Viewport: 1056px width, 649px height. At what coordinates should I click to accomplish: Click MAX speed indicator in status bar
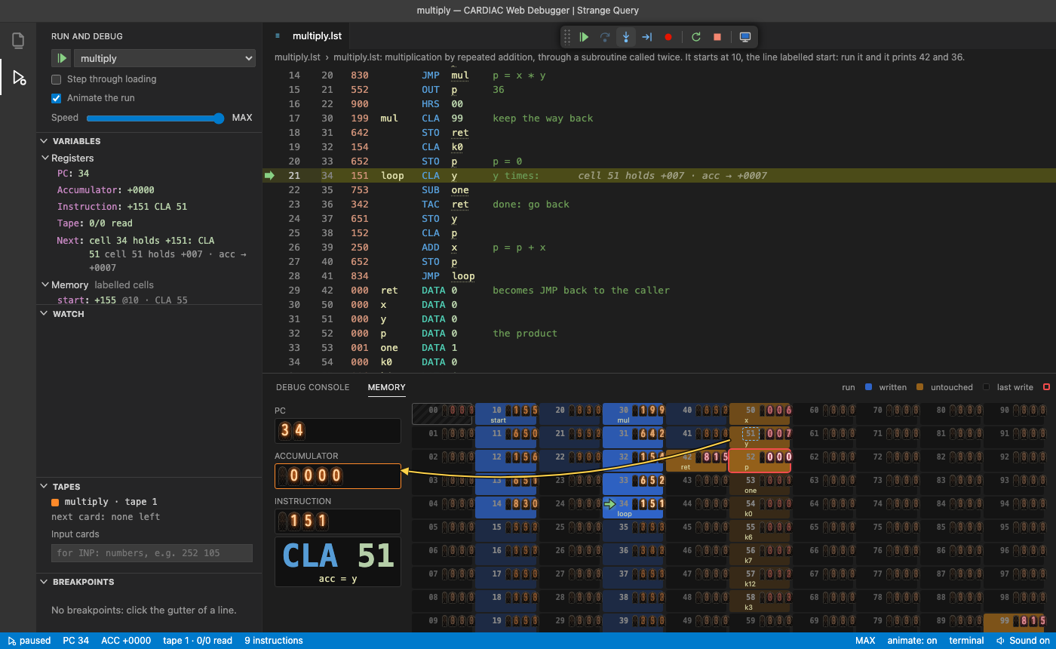[865, 641]
